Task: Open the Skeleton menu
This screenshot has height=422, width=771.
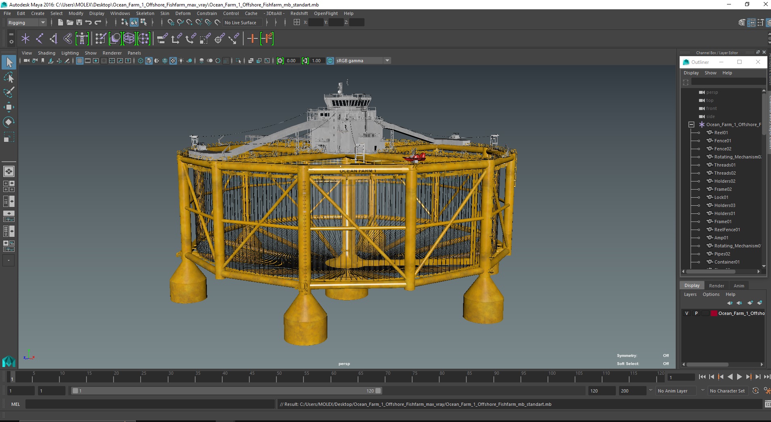Action: pos(145,13)
